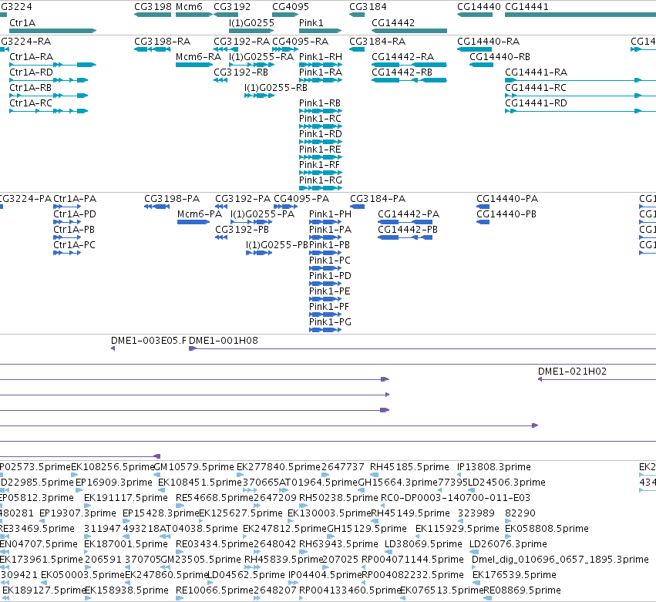The width and height of the screenshot is (656, 602).
Task: Select the DME1-001H08 clone
Action: tap(422, 348)
